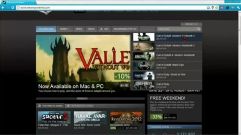Click the dark round Steam extension icon
241x135 pixels.
click(x=227, y=7)
